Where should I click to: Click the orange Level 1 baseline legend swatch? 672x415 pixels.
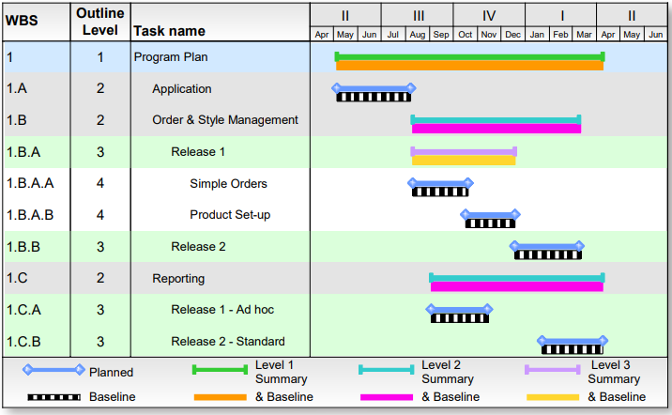coord(220,397)
